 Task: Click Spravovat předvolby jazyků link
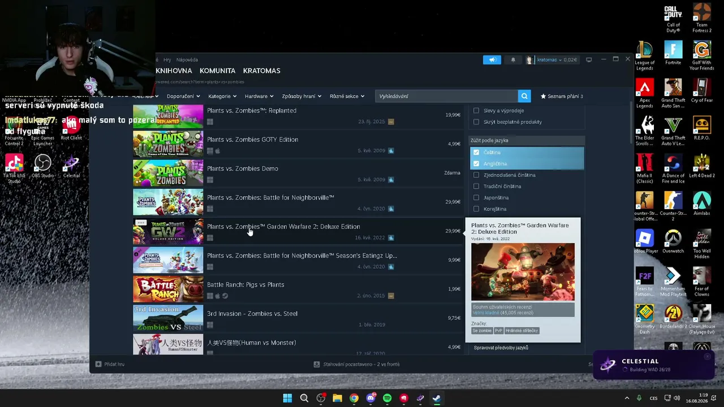(501, 348)
